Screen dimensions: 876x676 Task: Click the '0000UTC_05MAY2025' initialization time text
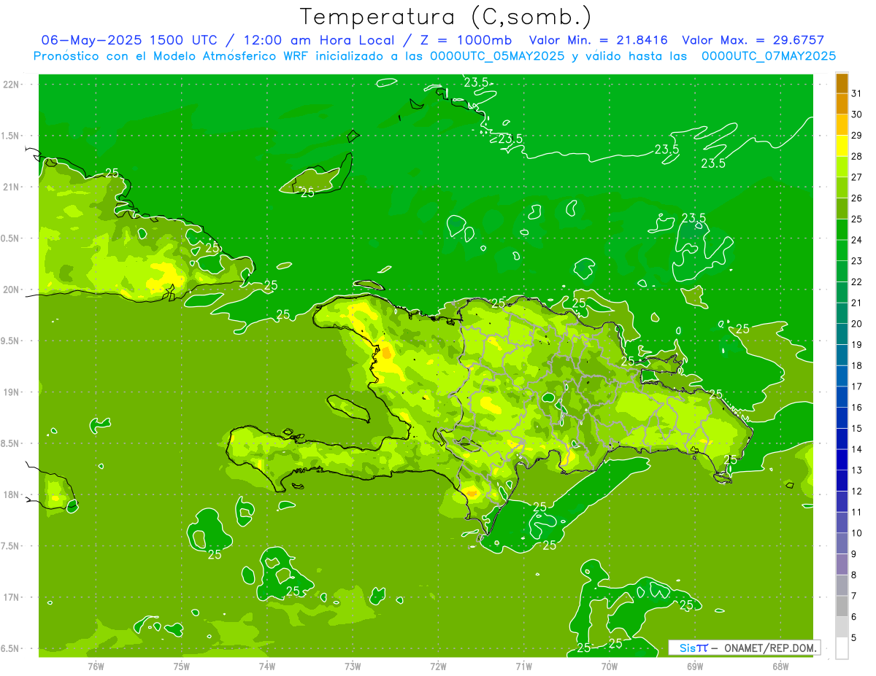pyautogui.click(x=498, y=56)
